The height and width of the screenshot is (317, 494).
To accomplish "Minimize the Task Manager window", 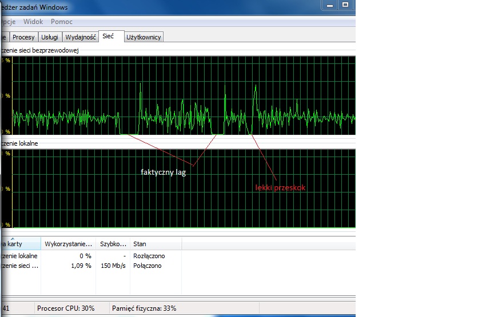I will click(x=330, y=5).
